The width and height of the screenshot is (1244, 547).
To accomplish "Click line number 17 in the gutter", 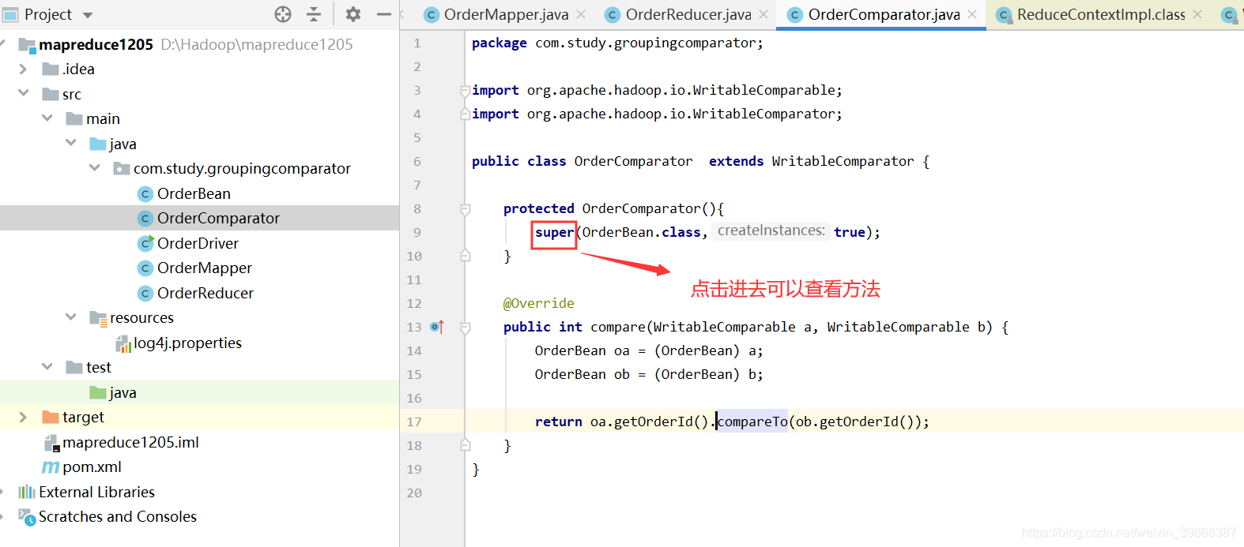I will point(414,421).
